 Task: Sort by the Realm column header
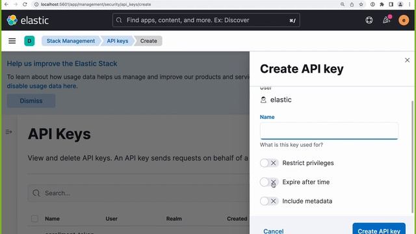(x=174, y=218)
